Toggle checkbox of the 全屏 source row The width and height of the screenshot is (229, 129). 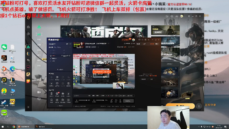[x=51, y=61]
